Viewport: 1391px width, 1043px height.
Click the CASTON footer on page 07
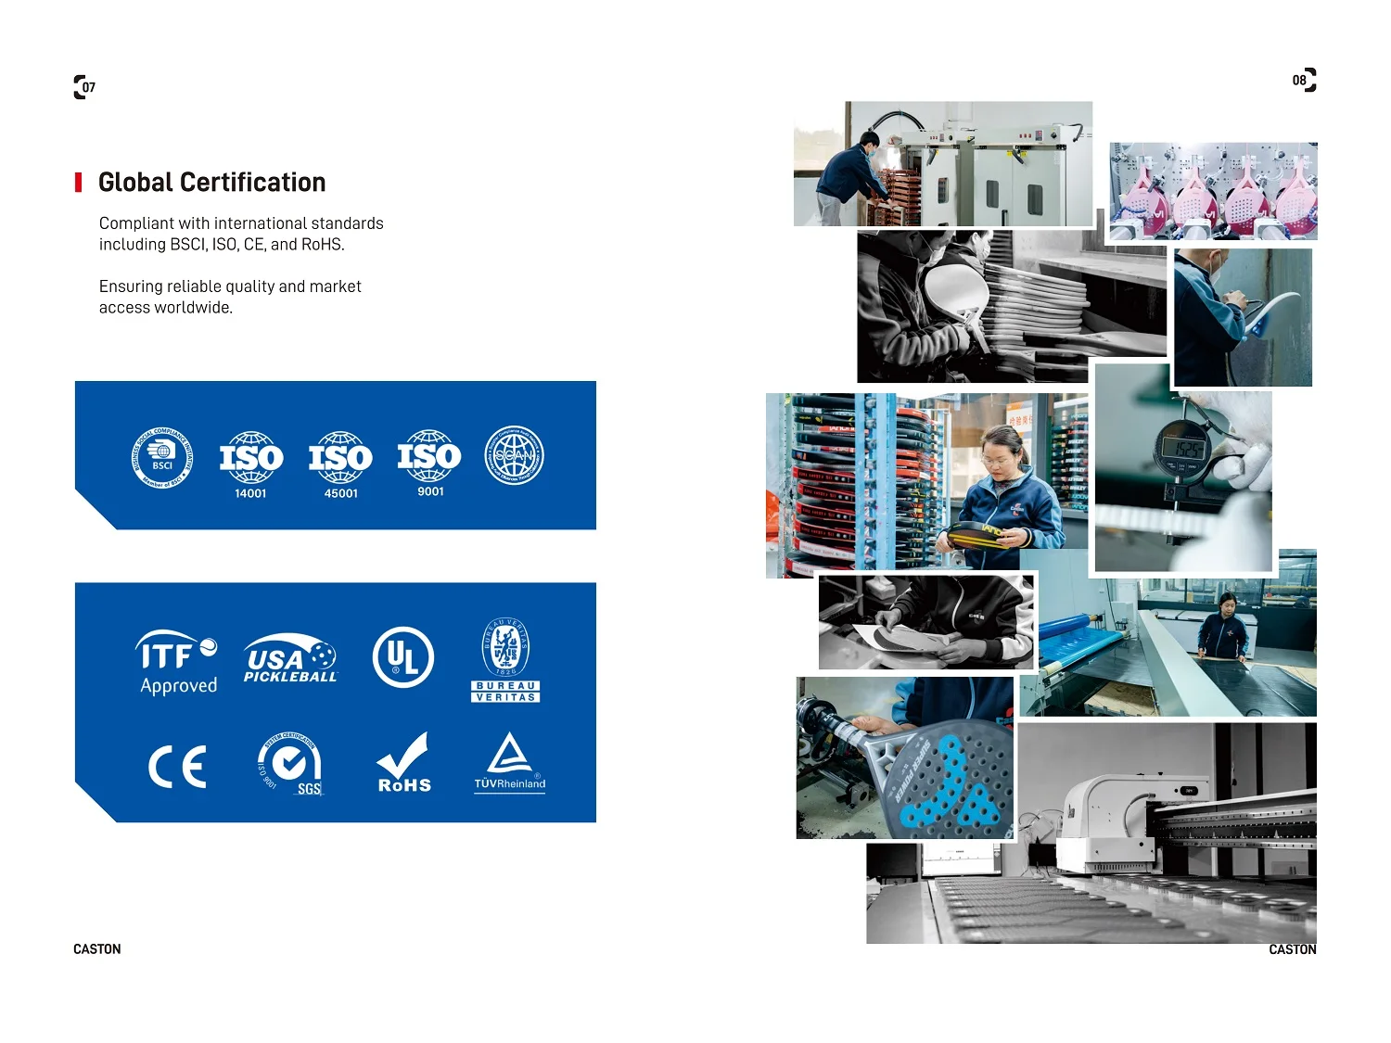pyautogui.click(x=97, y=949)
